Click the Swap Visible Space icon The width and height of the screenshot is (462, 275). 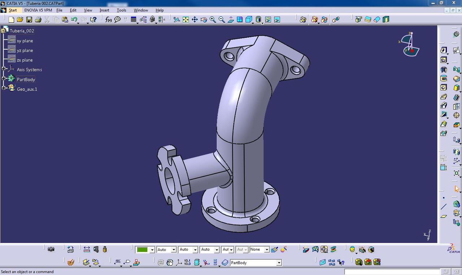(277, 19)
